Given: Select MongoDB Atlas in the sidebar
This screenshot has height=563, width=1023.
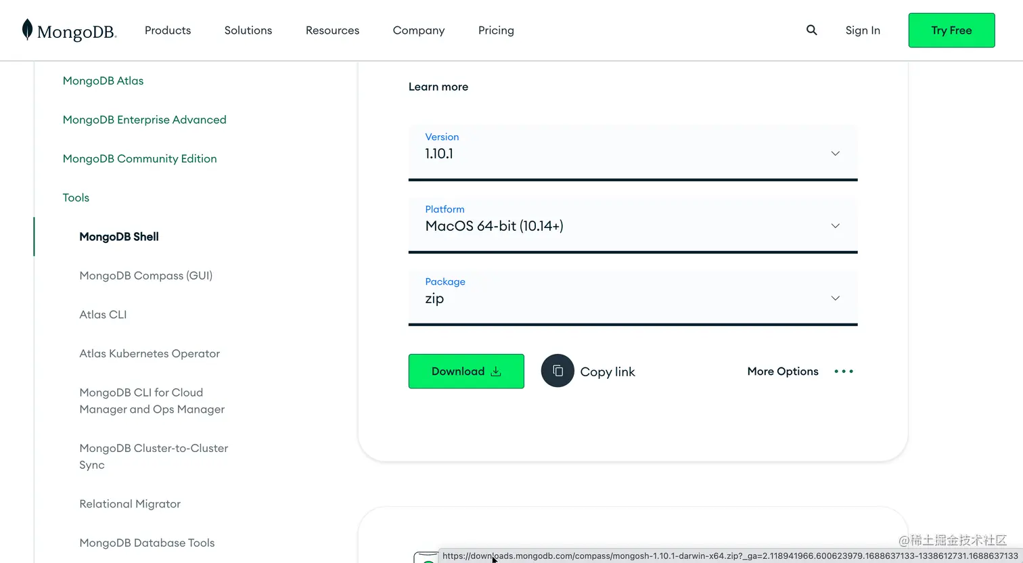Looking at the screenshot, I should (104, 81).
